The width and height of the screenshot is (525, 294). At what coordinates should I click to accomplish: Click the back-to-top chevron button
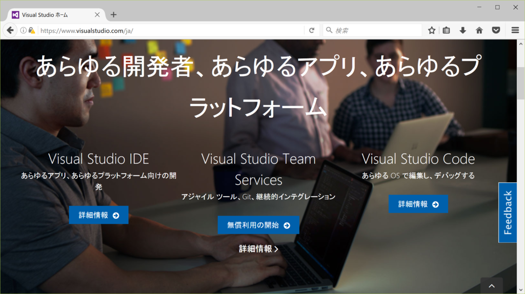[492, 286]
